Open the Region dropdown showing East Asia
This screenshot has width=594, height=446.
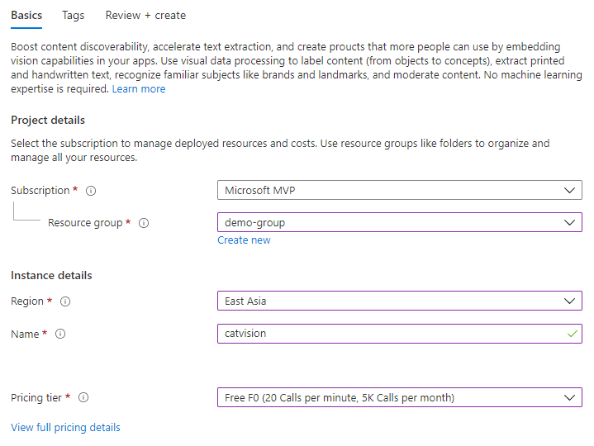click(x=399, y=301)
